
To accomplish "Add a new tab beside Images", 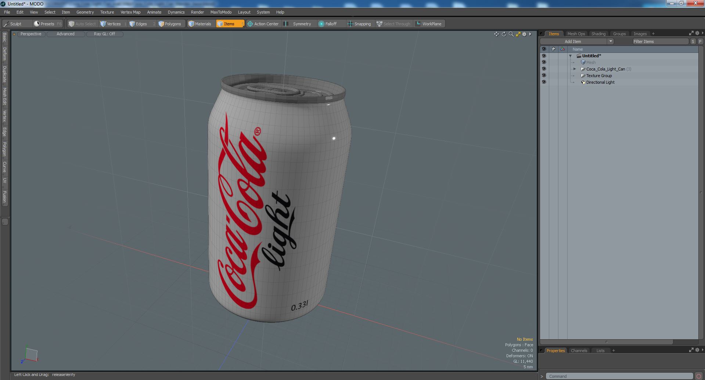I will point(653,34).
